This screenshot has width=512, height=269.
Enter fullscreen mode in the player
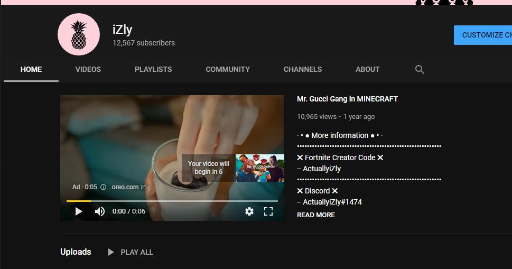tap(268, 211)
